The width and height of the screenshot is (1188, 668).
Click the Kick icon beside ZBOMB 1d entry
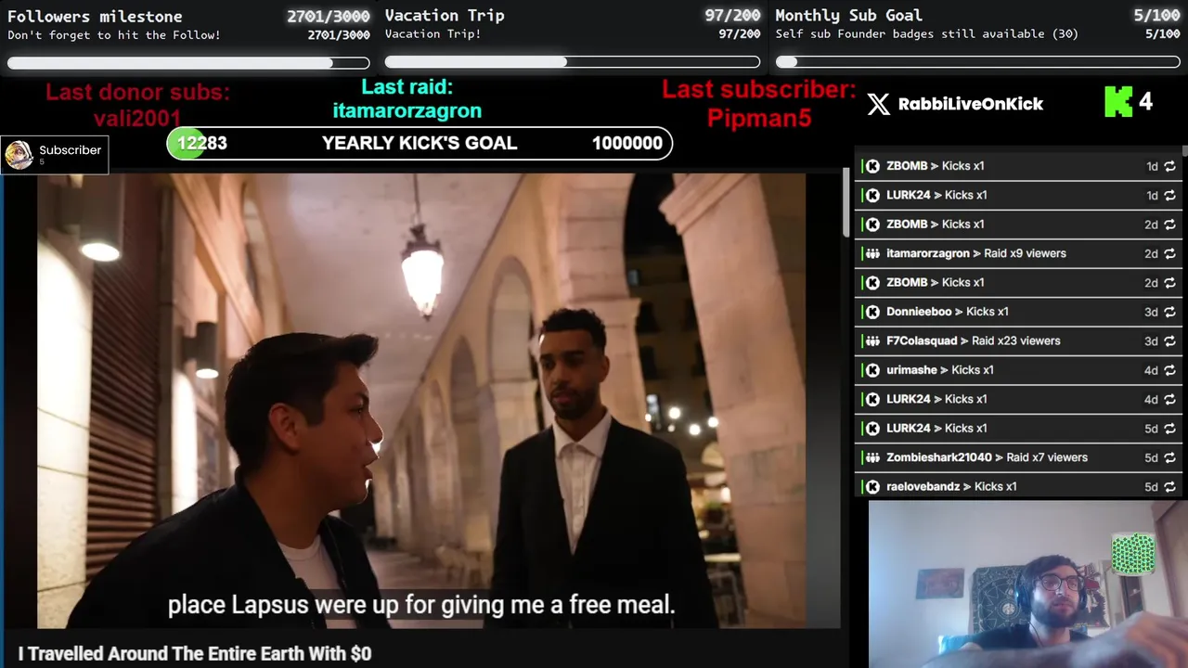[872, 166]
